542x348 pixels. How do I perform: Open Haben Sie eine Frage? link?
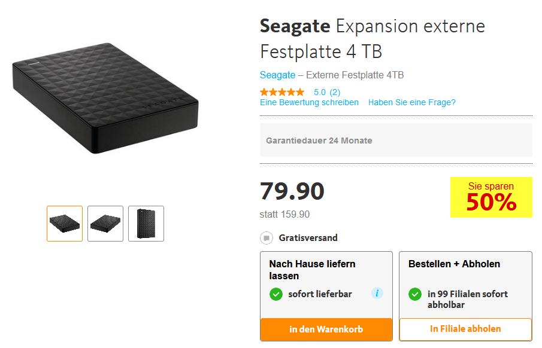point(411,102)
